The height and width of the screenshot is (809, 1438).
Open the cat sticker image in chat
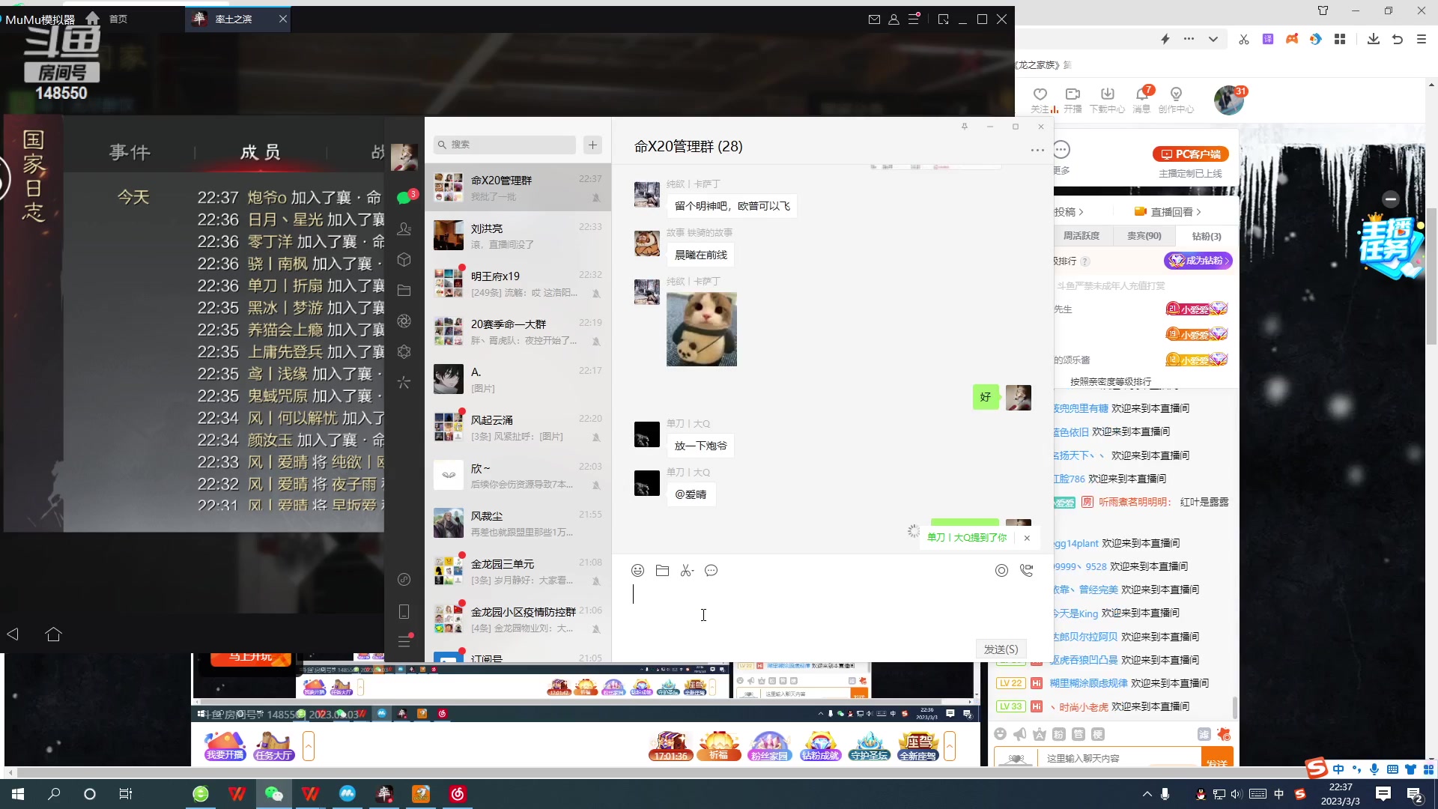click(702, 330)
